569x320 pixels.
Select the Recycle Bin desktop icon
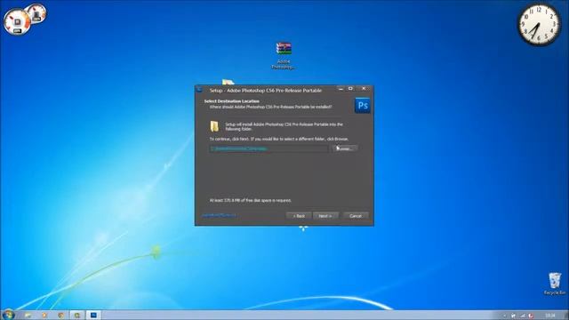click(555, 284)
